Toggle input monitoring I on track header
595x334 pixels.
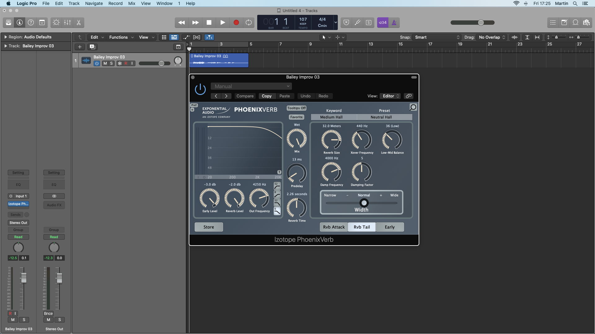click(x=132, y=63)
